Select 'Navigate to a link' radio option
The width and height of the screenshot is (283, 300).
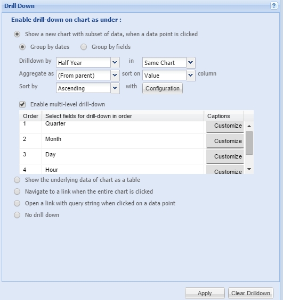pyautogui.click(x=17, y=191)
